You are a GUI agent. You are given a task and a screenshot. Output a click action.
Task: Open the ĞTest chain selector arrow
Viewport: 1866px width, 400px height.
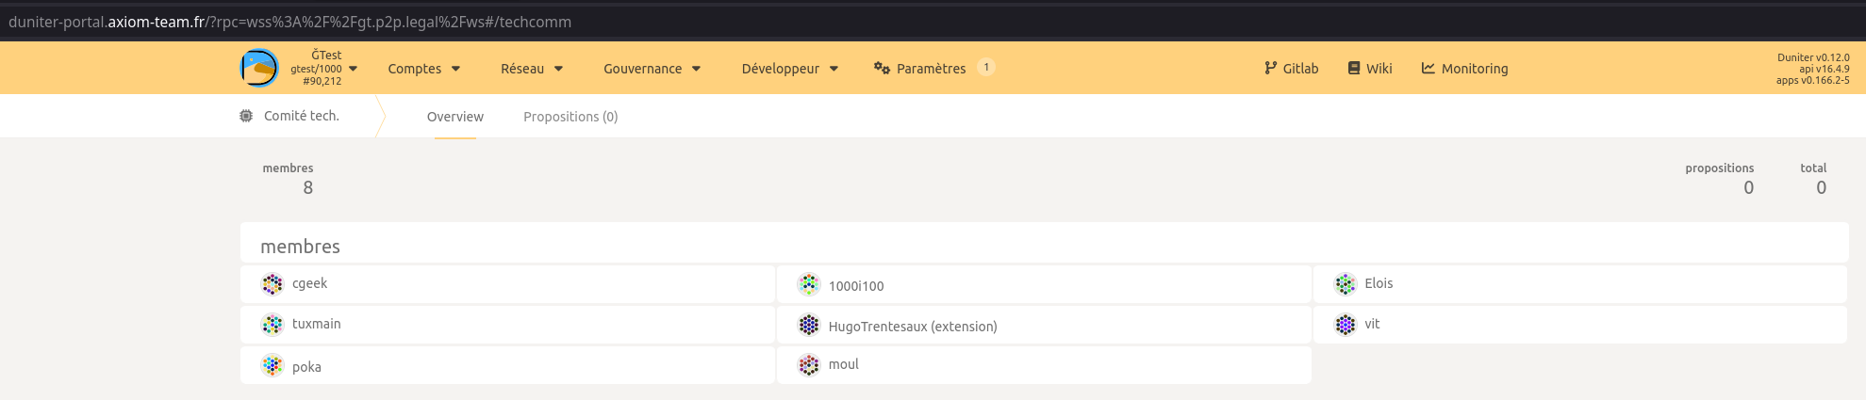point(354,69)
